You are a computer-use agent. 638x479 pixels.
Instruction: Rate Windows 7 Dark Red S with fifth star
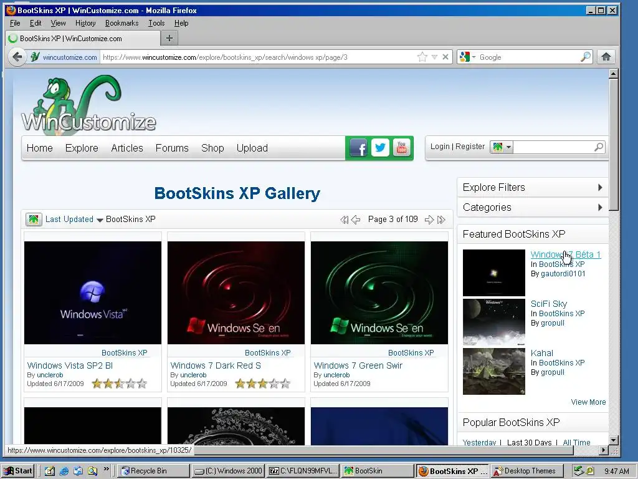point(285,384)
